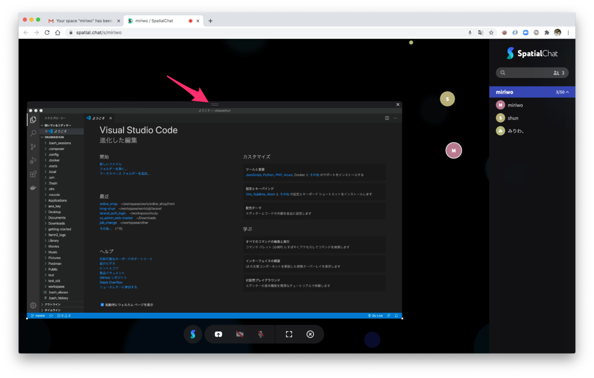Reload the page with refresh icon
Viewport: 594px width, 378px height.
[47, 33]
